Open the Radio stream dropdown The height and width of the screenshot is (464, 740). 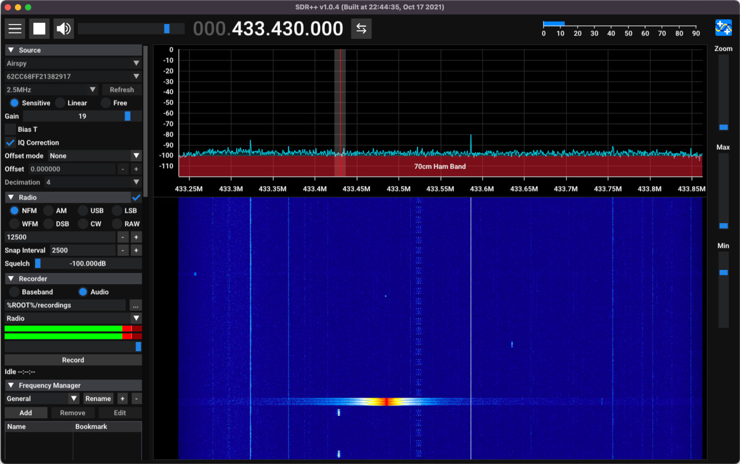[73, 319]
